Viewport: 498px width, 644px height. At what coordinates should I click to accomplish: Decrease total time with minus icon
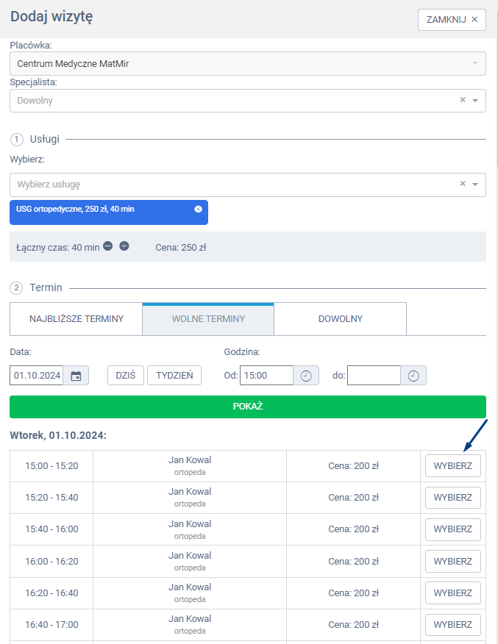[108, 246]
